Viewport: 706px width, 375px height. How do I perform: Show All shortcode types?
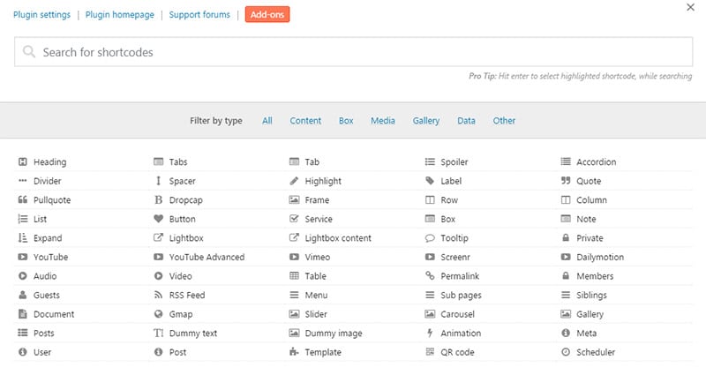point(267,121)
